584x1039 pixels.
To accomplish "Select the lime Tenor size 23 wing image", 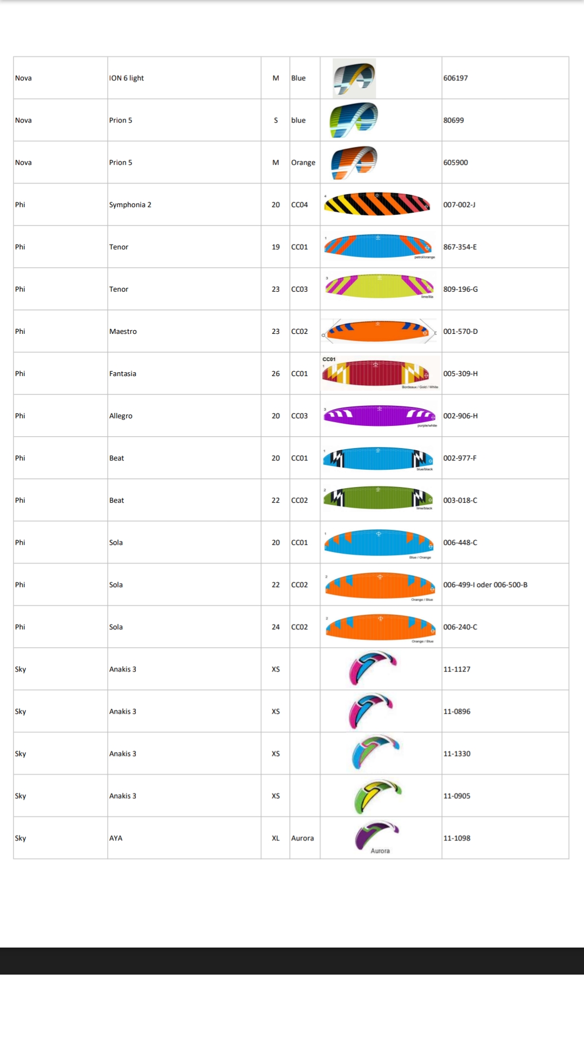I will coord(379,287).
